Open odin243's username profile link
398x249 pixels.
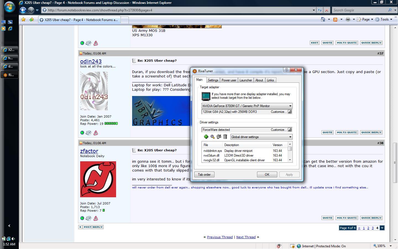(91, 61)
